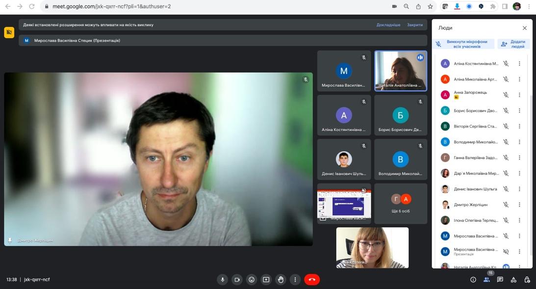
Task: Select the Мирослава Василівна avatar tile
Action: coord(344,71)
